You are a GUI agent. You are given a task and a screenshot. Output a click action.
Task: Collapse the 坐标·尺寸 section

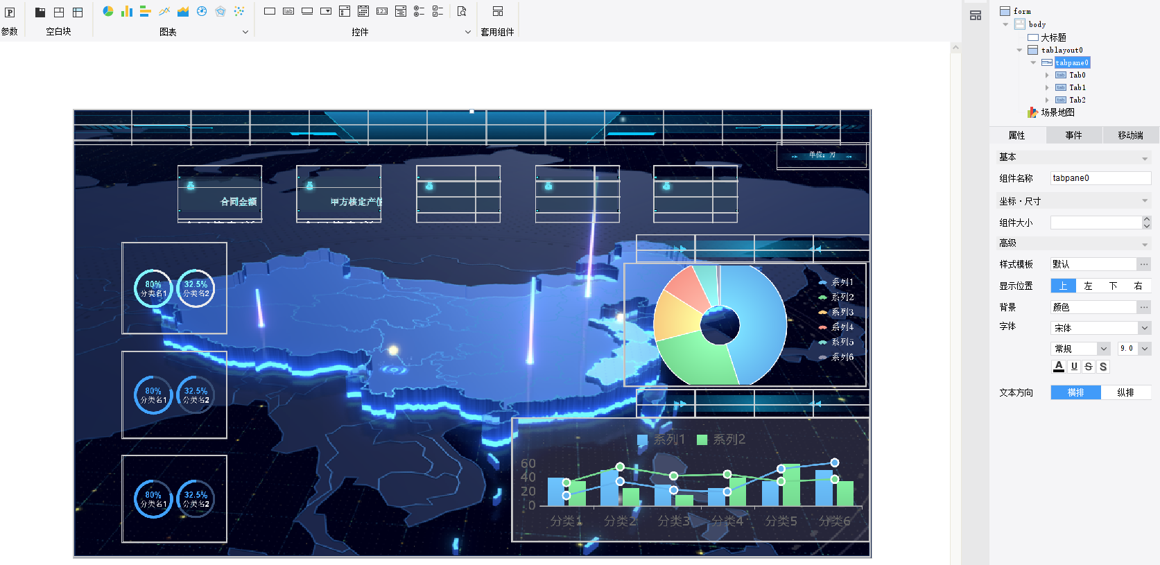tap(1145, 201)
